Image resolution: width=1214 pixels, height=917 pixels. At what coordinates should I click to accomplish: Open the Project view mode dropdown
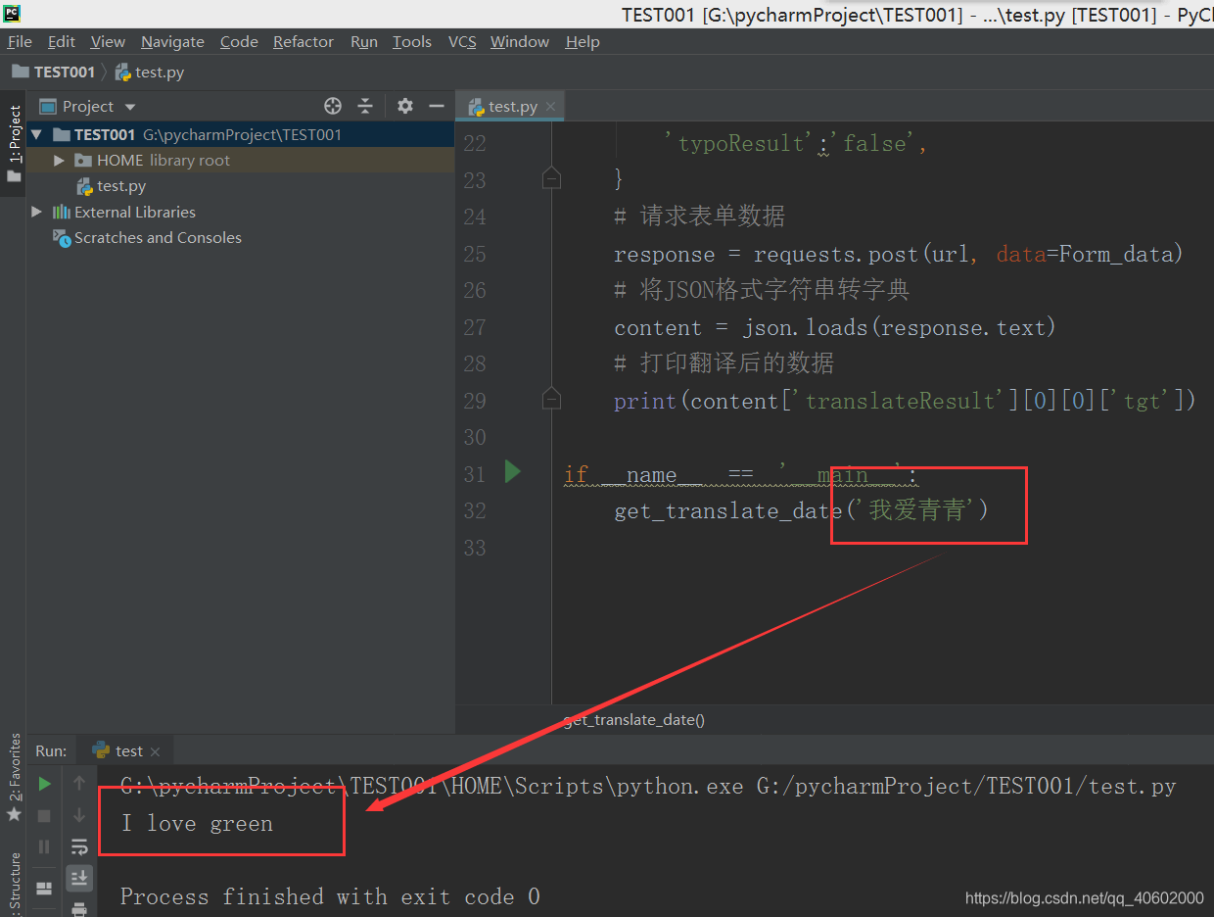(x=130, y=106)
